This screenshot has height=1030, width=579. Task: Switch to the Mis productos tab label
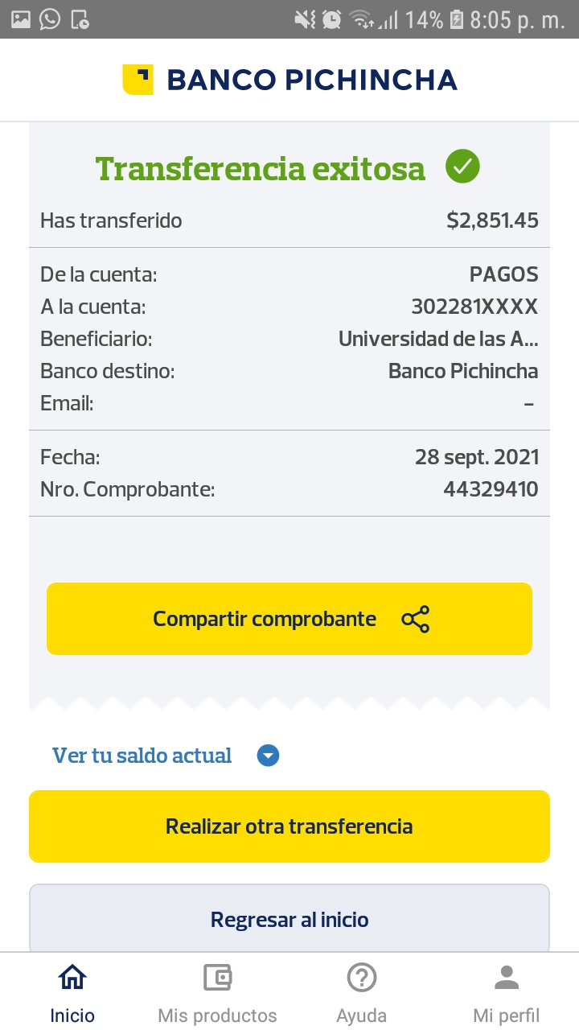pos(217,1016)
